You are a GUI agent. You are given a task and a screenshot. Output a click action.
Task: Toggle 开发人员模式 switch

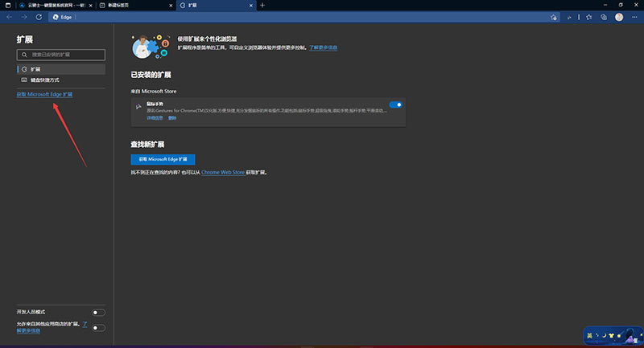[x=98, y=313]
